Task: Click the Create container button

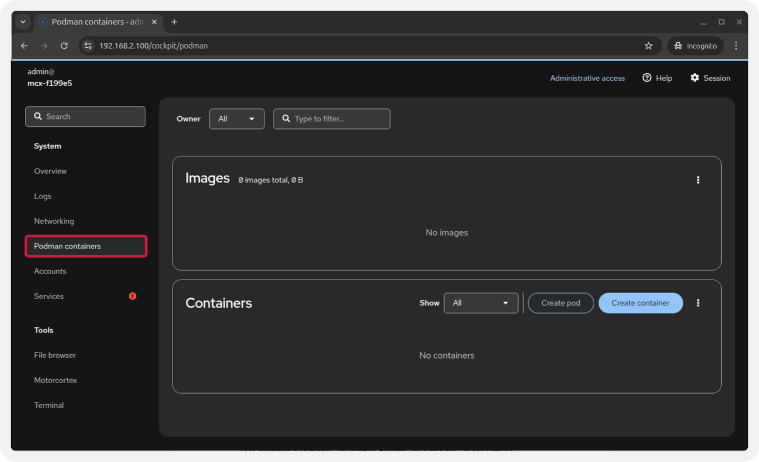Action: 640,303
